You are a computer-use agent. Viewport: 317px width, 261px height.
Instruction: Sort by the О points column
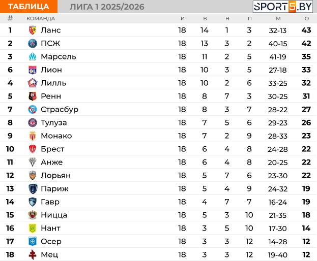point(306,18)
